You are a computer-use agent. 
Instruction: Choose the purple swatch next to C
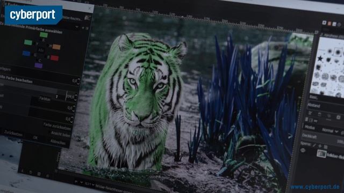39,65
